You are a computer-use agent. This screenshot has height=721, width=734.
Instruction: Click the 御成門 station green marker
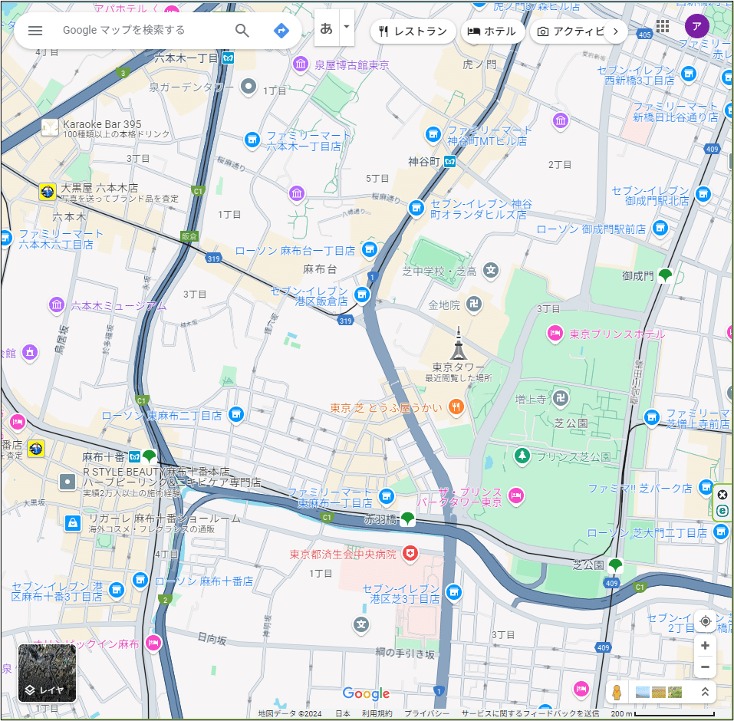click(x=665, y=275)
